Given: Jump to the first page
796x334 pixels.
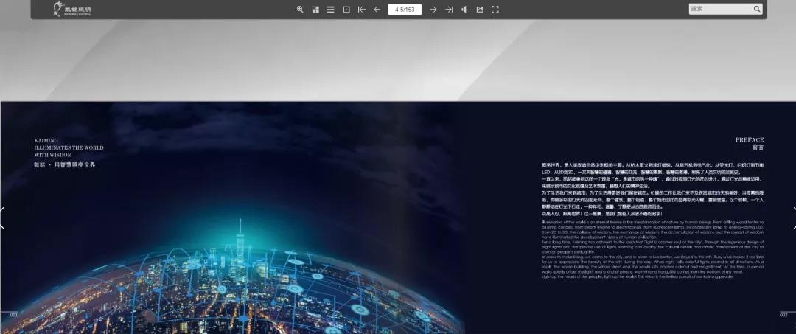Looking at the screenshot, I should [362, 10].
